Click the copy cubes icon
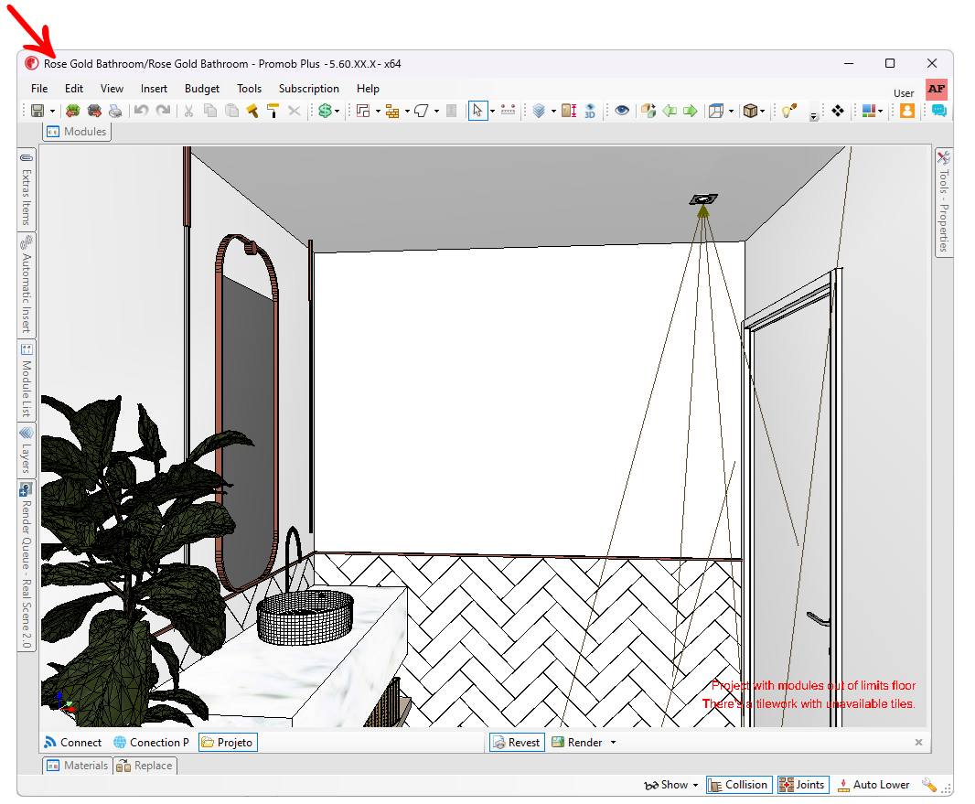This screenshot has width=975, height=804. [x=648, y=111]
